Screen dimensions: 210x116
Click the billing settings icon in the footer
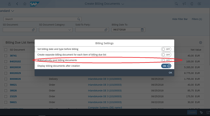pos(201,112)
